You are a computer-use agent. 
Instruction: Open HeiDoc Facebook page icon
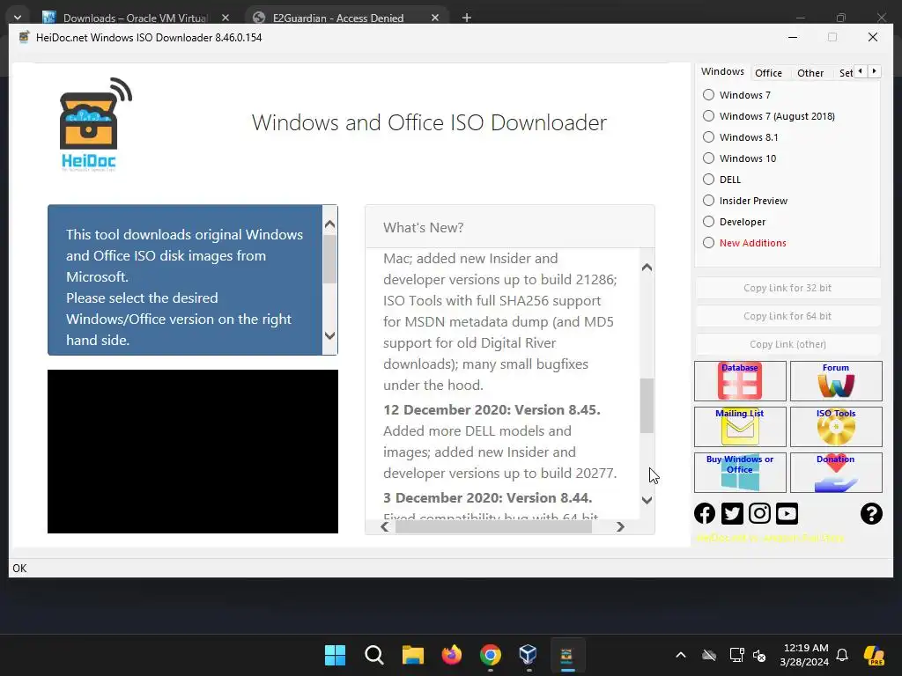705,513
